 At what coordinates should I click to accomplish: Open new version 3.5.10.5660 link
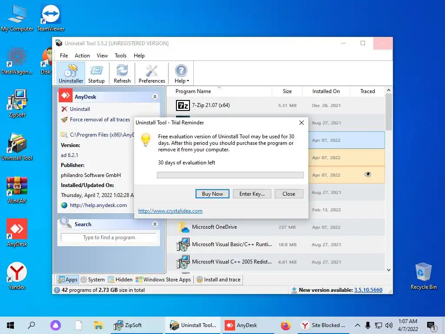(x=368, y=290)
